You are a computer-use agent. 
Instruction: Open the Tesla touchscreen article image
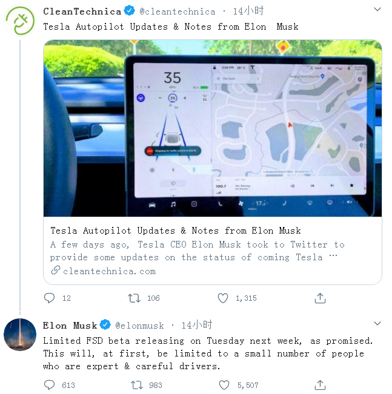coord(213,128)
